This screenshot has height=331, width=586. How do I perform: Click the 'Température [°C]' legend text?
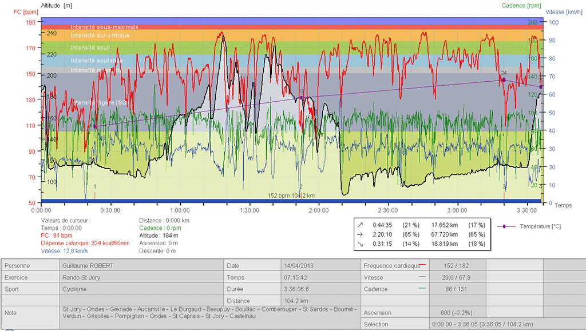(540, 226)
